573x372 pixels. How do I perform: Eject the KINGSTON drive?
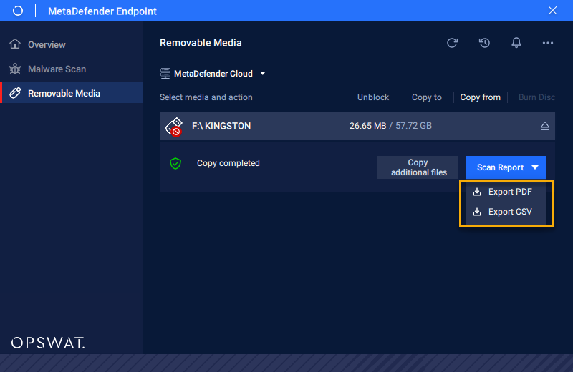(x=544, y=126)
